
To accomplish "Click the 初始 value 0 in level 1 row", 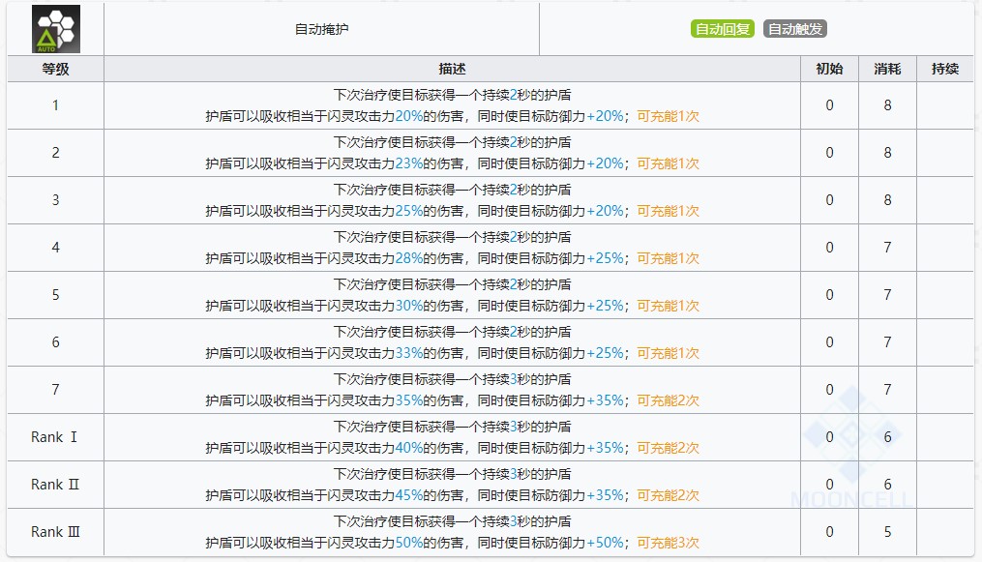I will 829,105.
